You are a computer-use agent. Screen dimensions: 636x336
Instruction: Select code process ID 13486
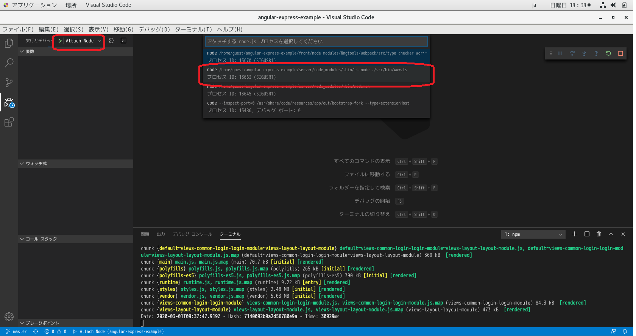click(x=316, y=107)
